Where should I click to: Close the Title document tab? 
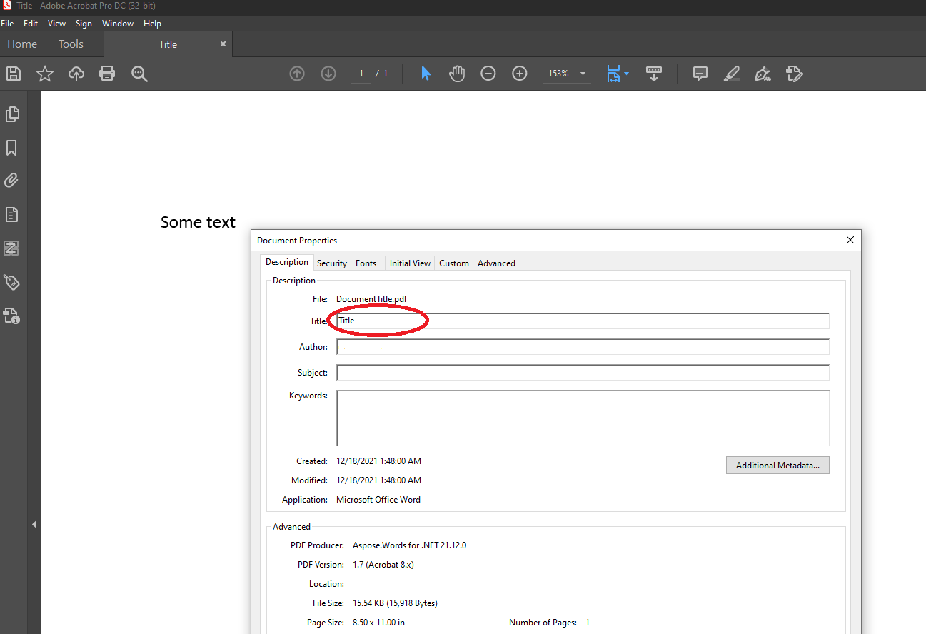(x=223, y=44)
